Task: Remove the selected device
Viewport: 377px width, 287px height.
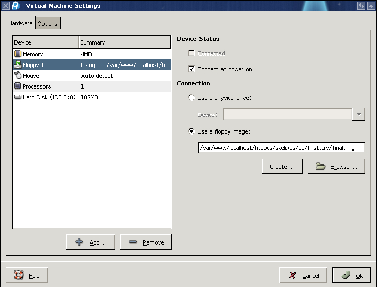Action: pos(146,242)
